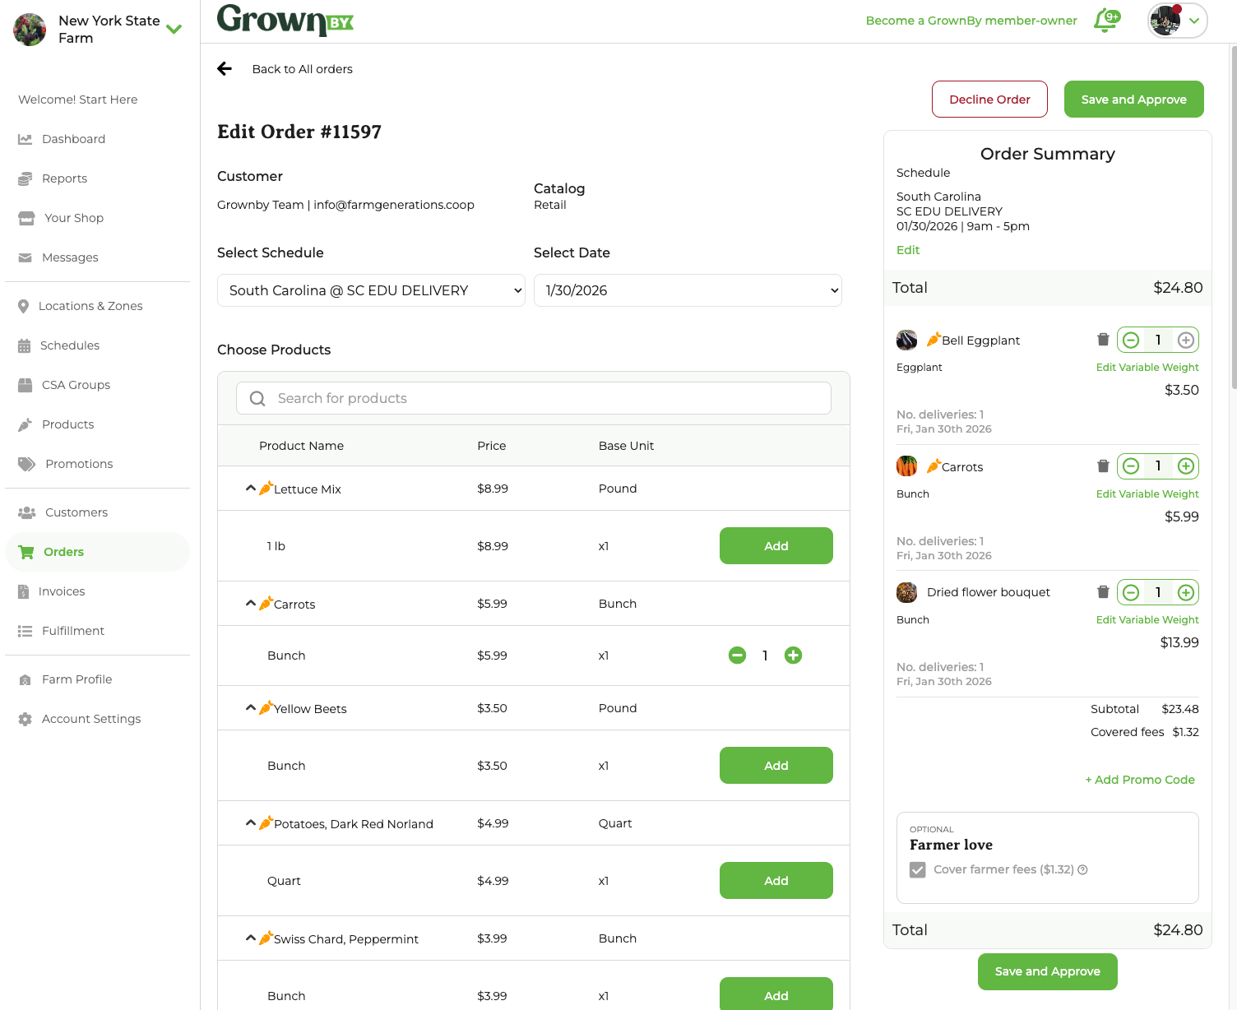Toggle Cover farmer fees checkbox
Viewport: 1237px width, 1010px height.
pos(918,869)
